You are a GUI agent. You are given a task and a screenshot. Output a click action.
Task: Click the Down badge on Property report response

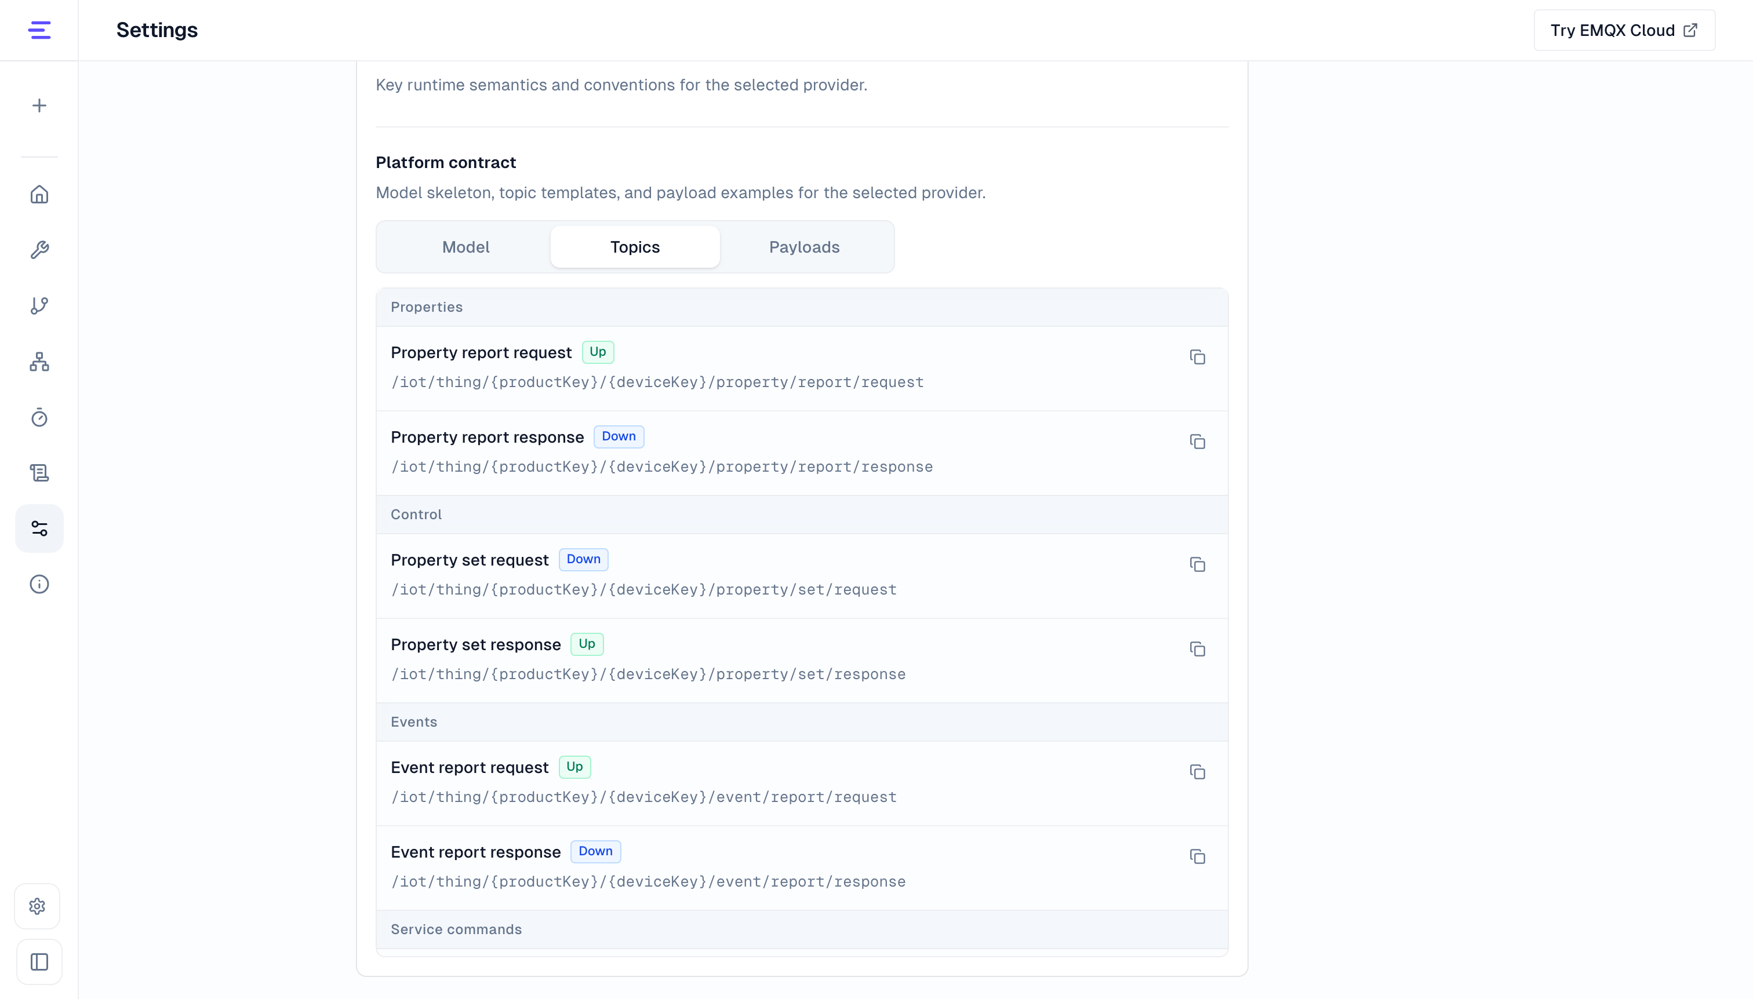[619, 436]
